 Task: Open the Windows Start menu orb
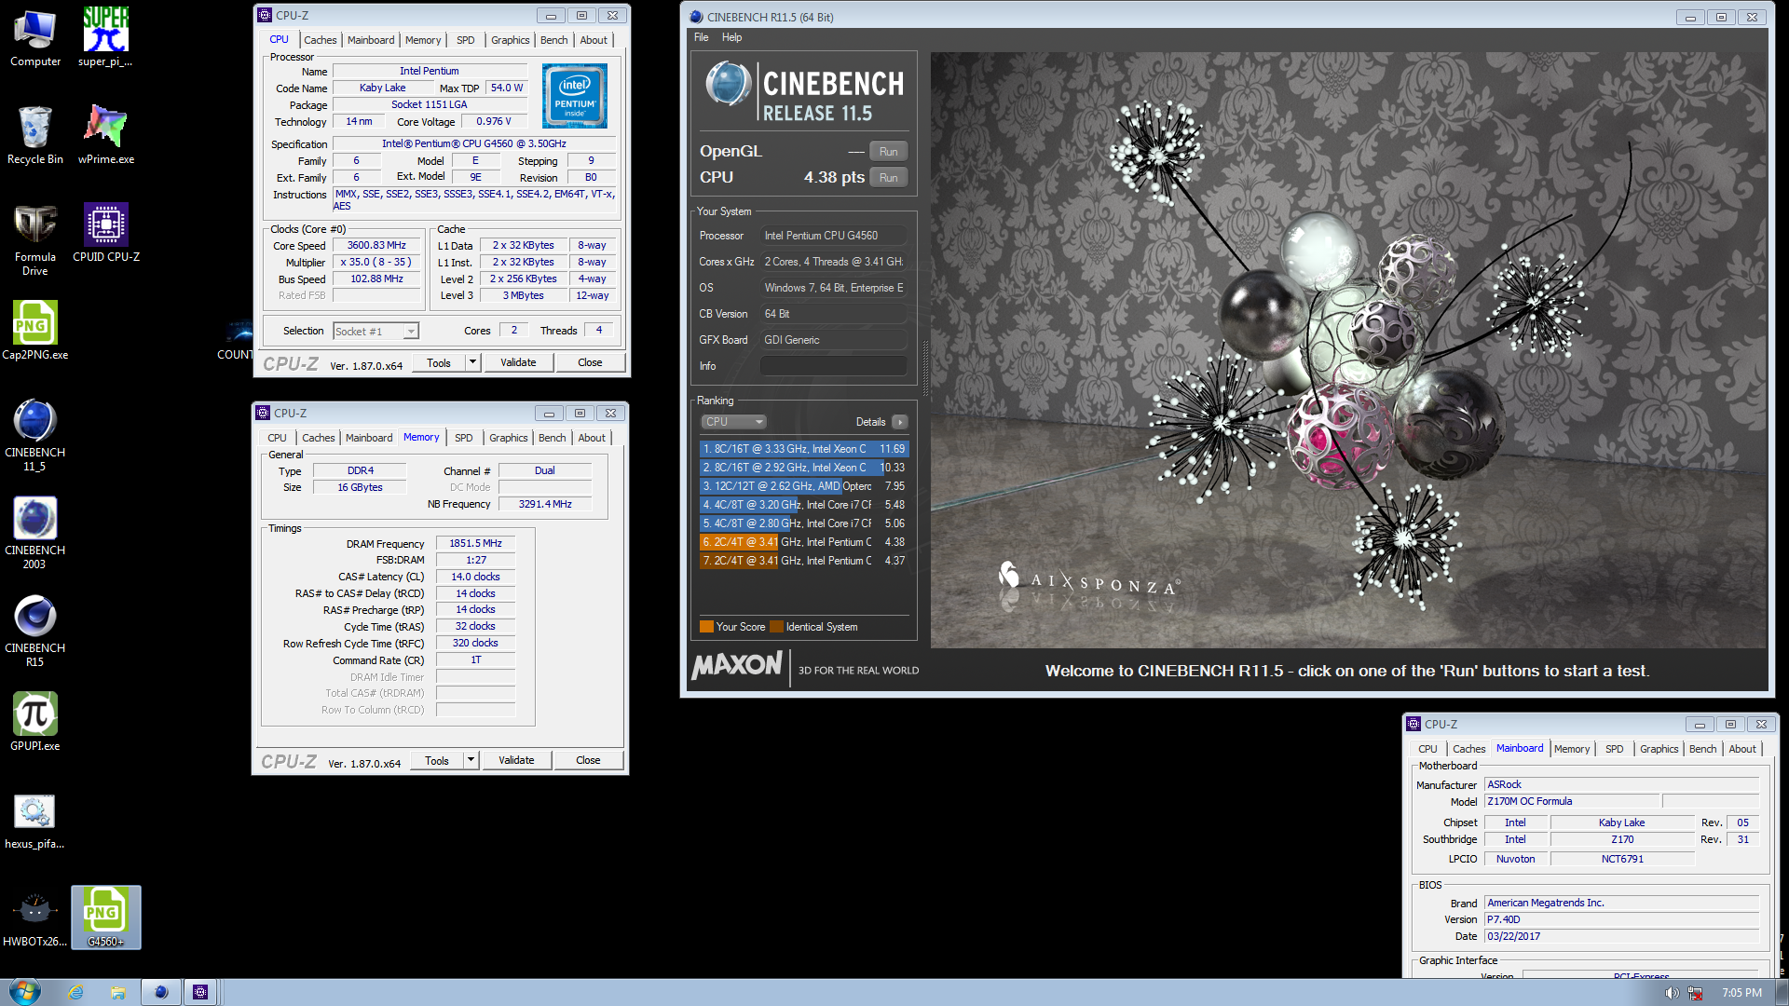coord(24,992)
